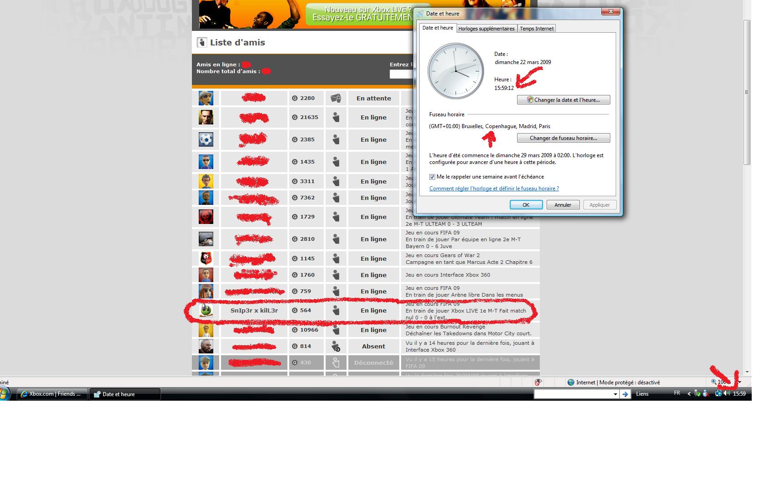
Task: Click the network tray icon
Action: (718, 394)
